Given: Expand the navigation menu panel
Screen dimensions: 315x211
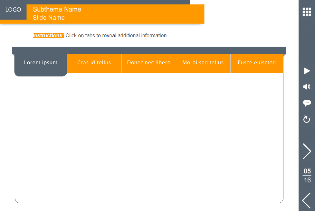Looking at the screenshot, I should click(x=307, y=12).
